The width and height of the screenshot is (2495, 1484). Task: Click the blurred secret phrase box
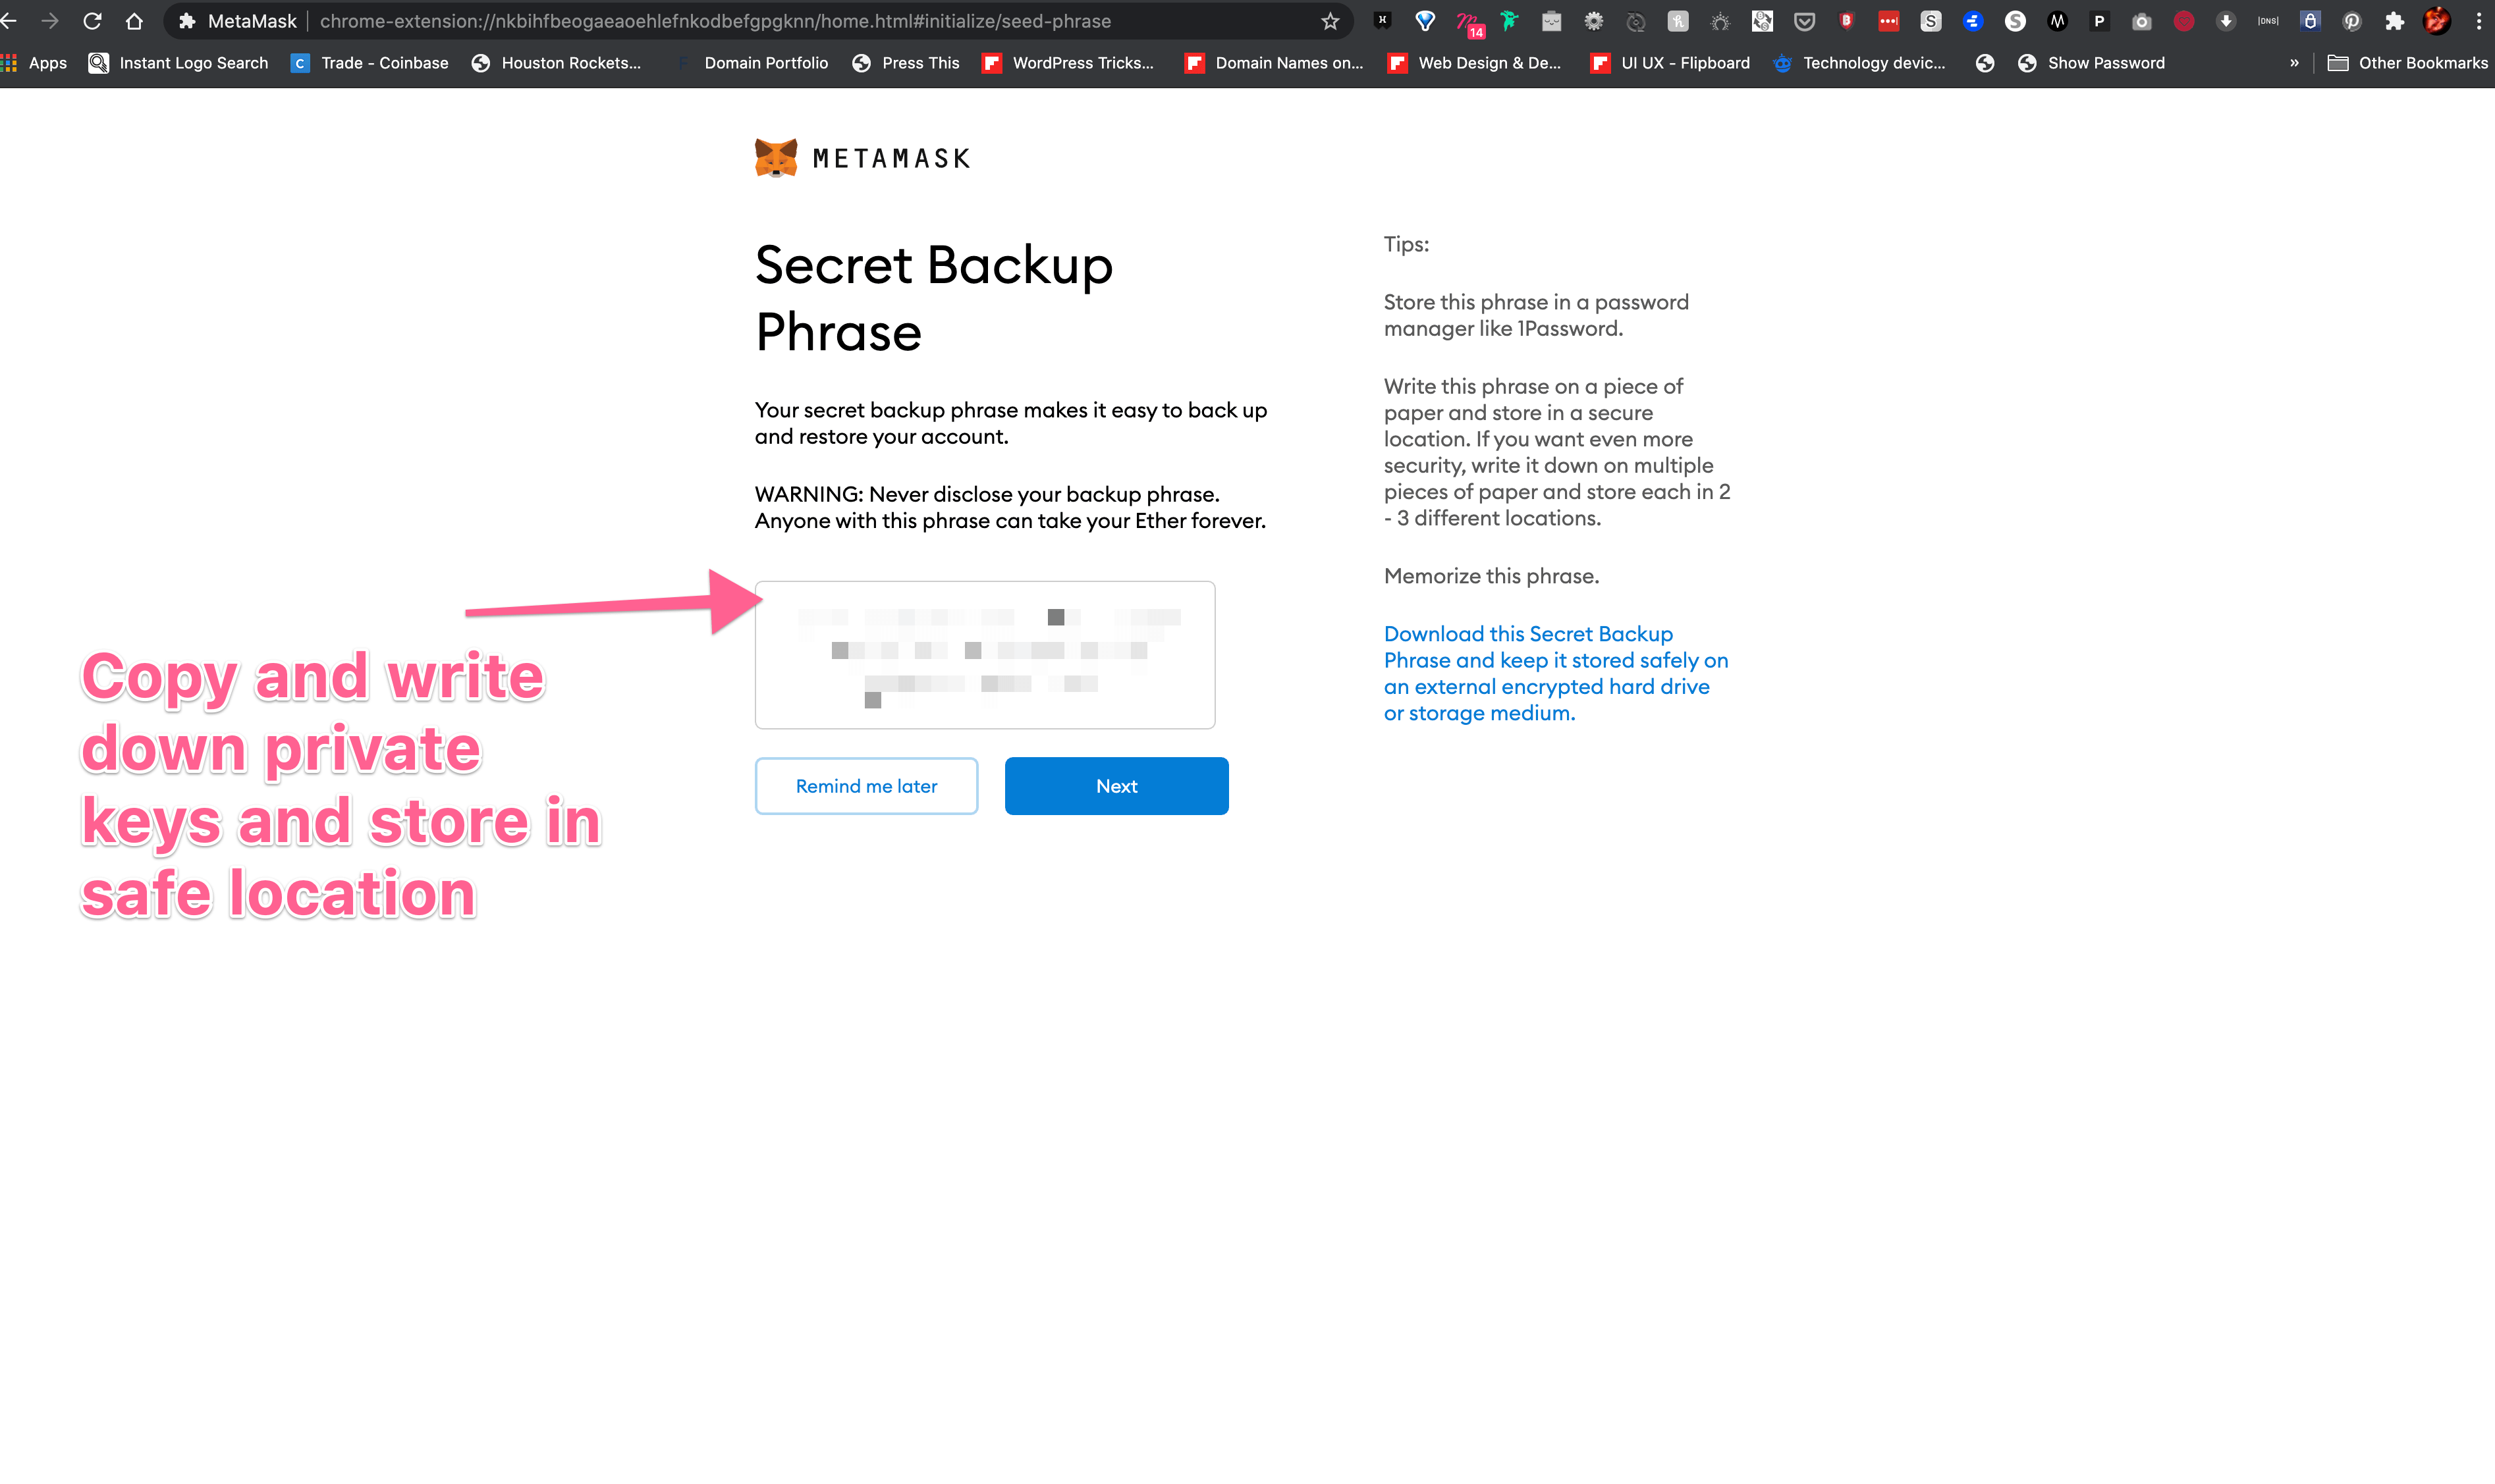pyautogui.click(x=985, y=655)
